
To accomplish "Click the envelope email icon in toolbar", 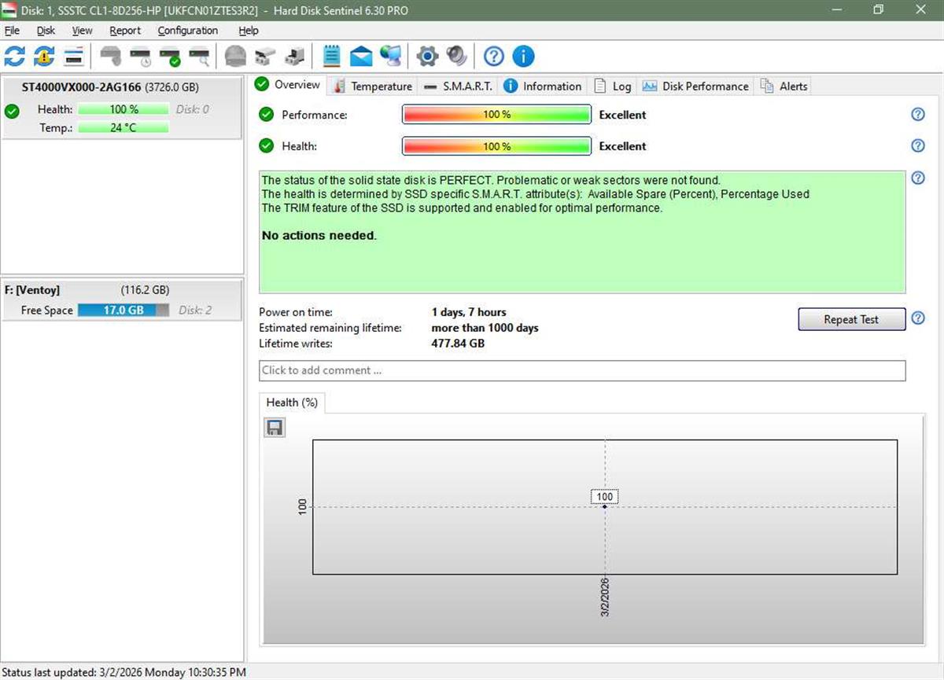I will coord(361,56).
